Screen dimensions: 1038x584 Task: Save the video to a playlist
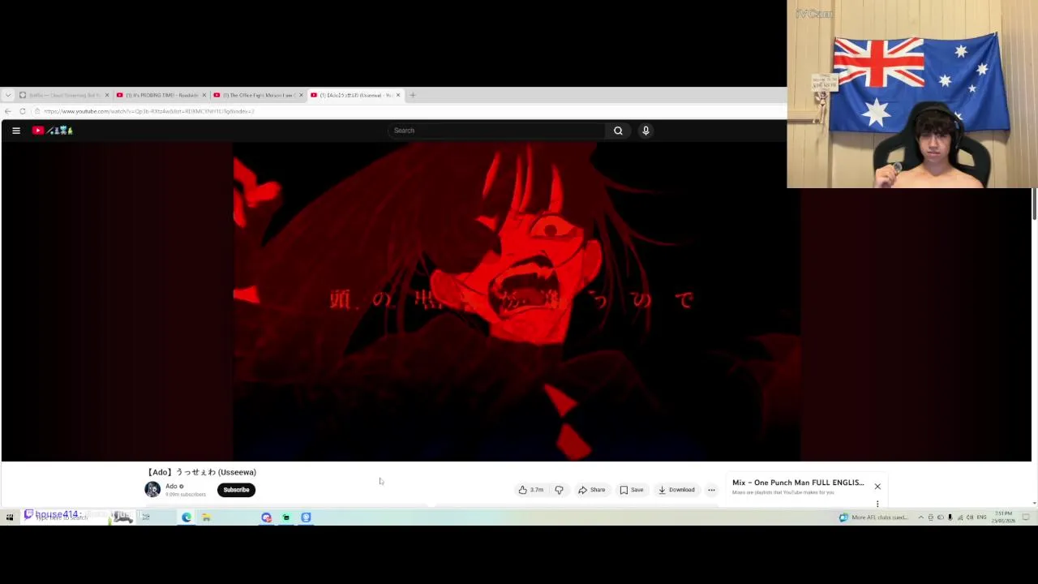[632, 490]
